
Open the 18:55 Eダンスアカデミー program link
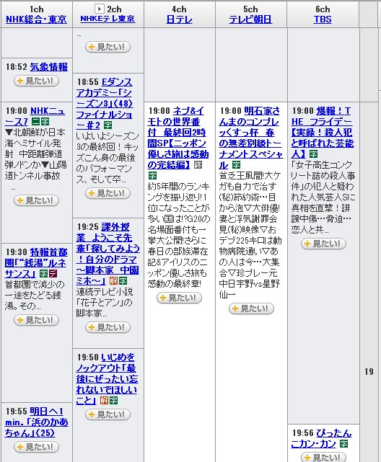coord(105,103)
